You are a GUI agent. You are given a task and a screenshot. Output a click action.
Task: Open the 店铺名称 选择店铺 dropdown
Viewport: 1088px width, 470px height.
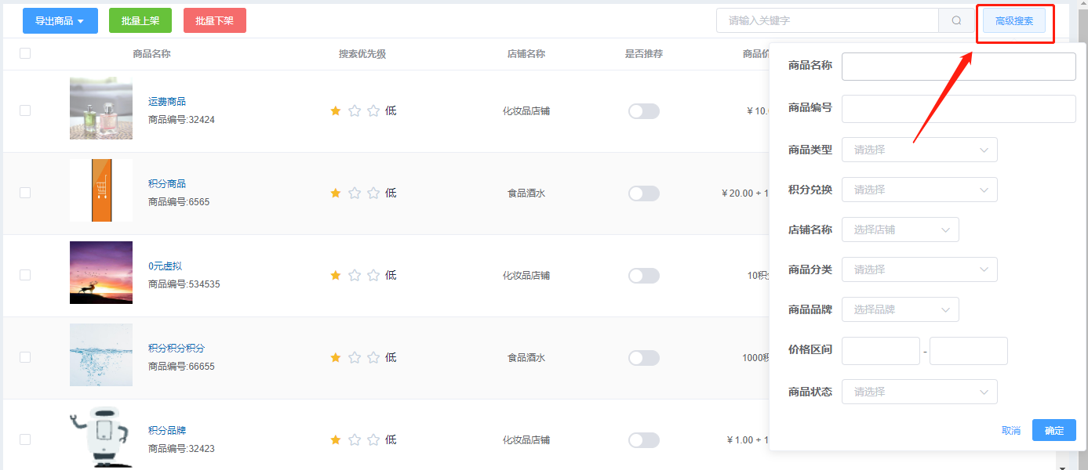tap(901, 230)
